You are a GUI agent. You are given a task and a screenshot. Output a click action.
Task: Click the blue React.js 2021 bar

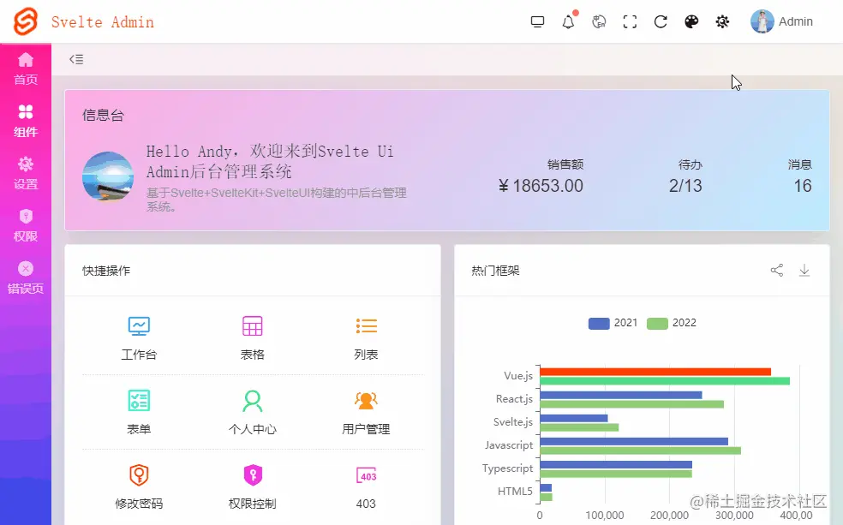(621, 395)
